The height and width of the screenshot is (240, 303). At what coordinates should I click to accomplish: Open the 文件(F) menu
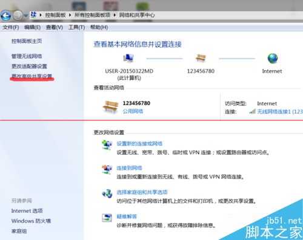click(11, 27)
